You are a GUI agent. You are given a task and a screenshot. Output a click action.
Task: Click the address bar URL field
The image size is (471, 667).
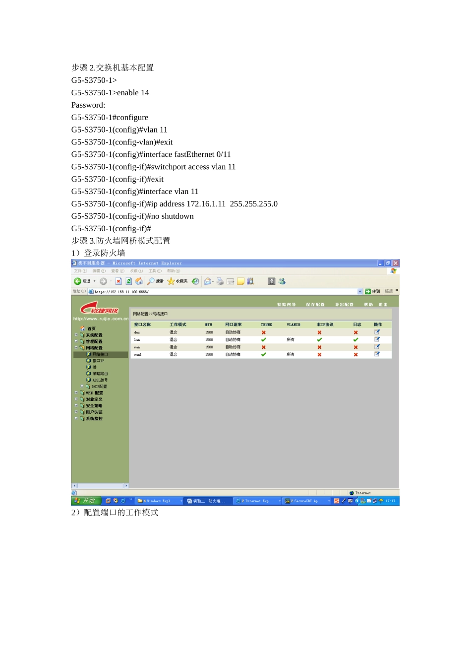click(226, 292)
